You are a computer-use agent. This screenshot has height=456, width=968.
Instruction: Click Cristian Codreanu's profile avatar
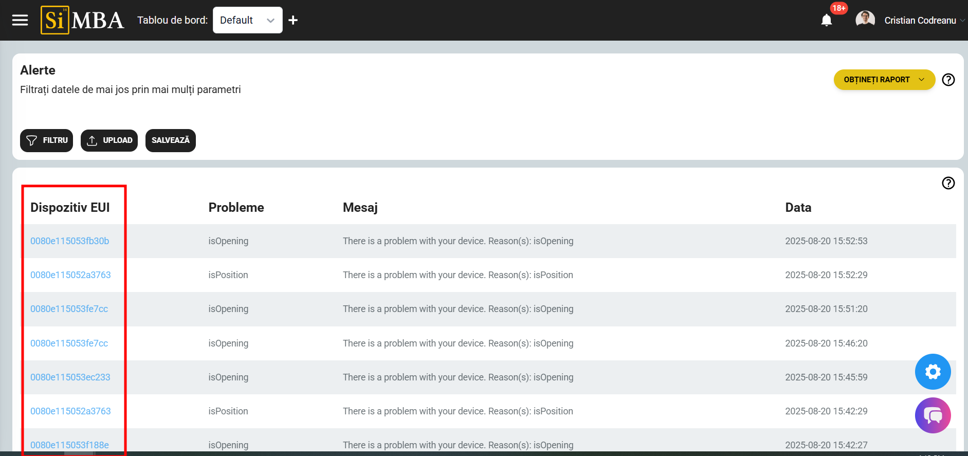865,20
